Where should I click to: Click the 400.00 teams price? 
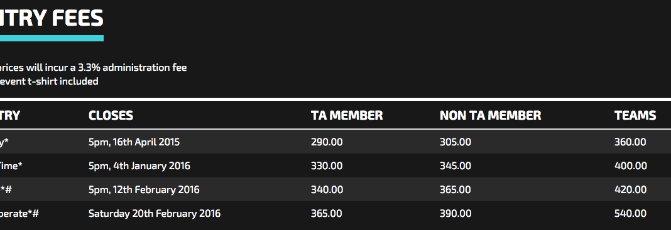tap(631, 166)
